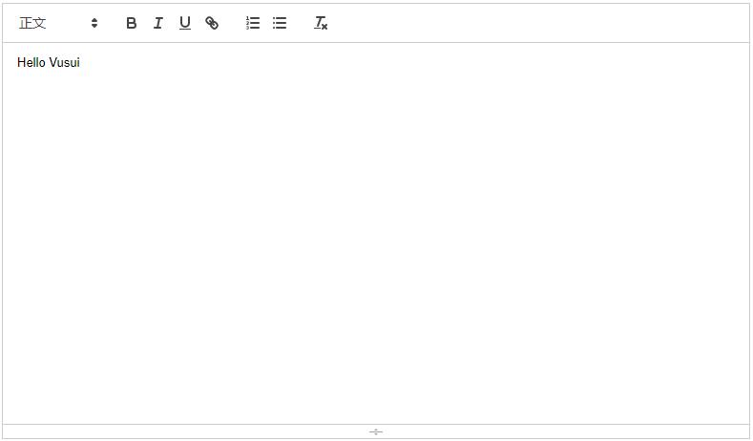This screenshot has width=753, height=441.
Task: Apply bulleted list
Action: [x=280, y=23]
